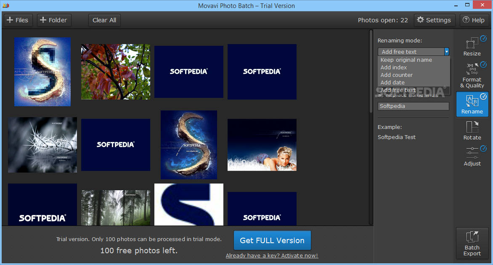Add photos with the Files button

(18, 20)
